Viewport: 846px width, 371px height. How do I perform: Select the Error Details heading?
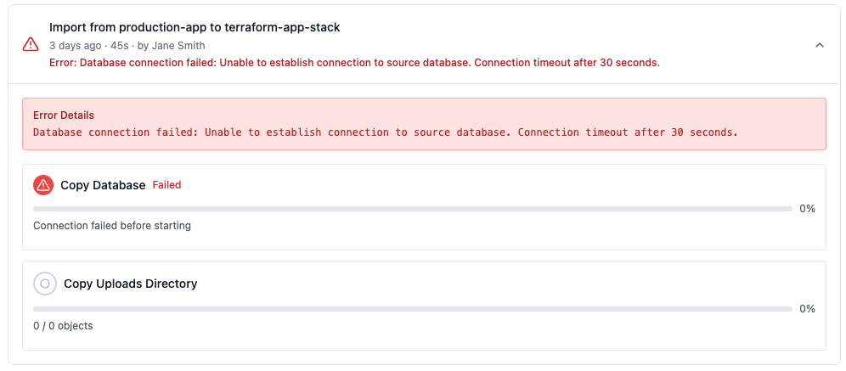pyautogui.click(x=64, y=115)
